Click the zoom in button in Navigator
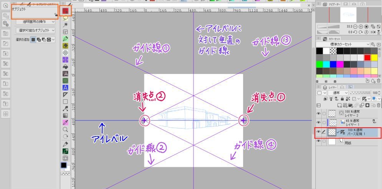Image resolution: width=382 pixels, height=189 pixels. [x=361, y=26]
